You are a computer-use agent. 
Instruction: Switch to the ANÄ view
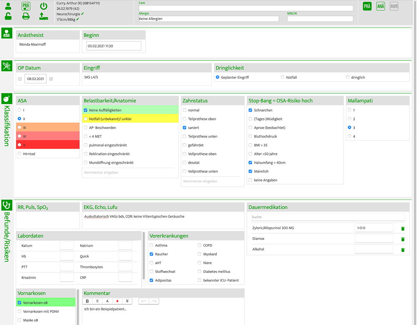click(381, 6)
